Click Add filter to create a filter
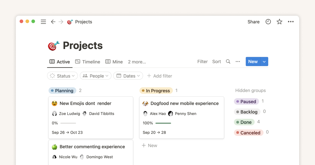This screenshot has width=315, height=165. 160,76
